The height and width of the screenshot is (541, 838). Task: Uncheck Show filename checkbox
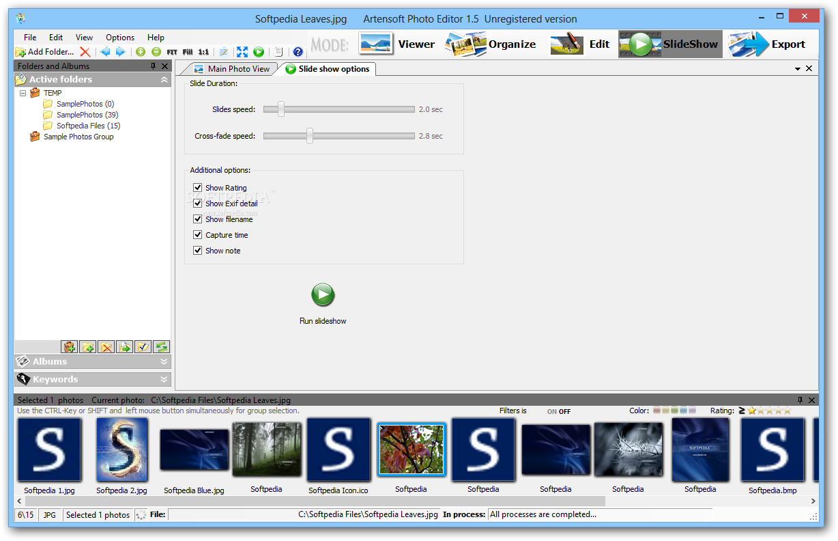click(x=198, y=219)
